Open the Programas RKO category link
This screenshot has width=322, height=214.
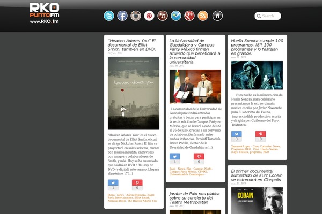[x=241, y=149]
